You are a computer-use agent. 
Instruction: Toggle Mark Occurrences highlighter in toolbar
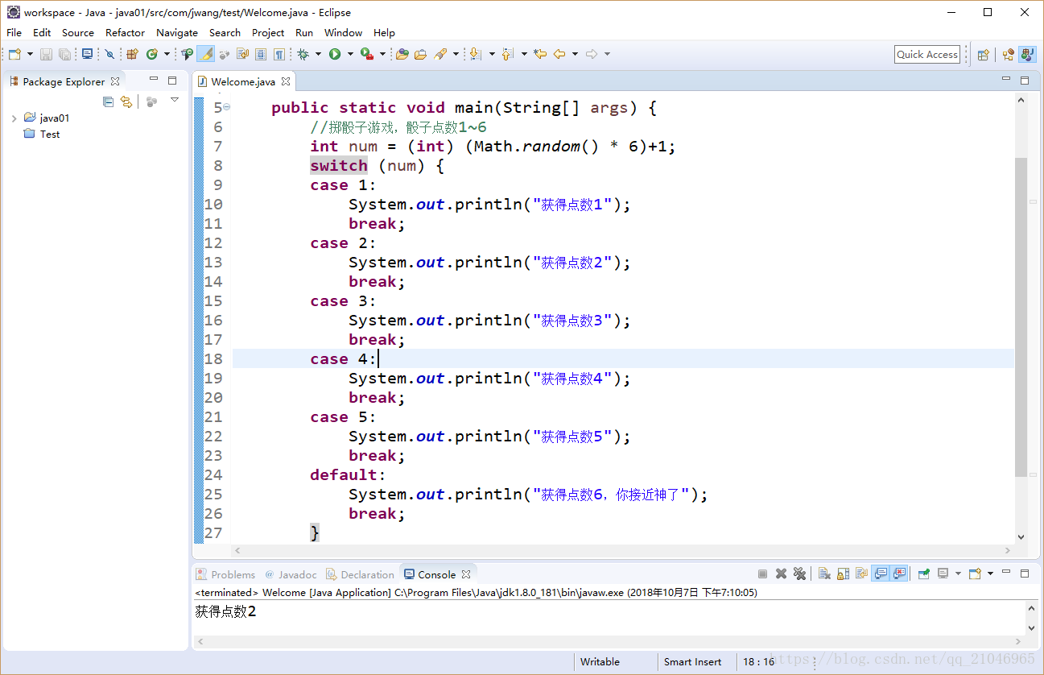click(205, 54)
